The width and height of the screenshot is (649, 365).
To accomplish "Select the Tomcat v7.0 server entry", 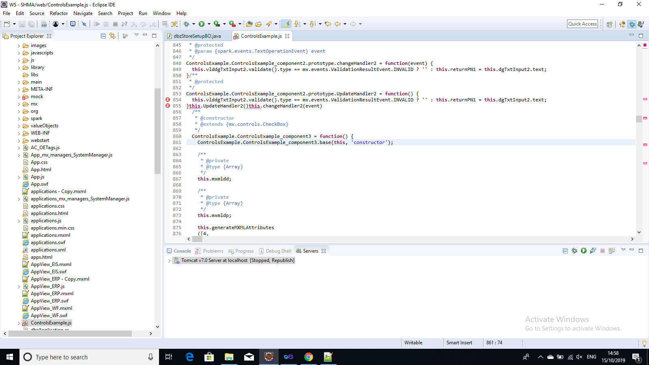I will coord(234,260).
